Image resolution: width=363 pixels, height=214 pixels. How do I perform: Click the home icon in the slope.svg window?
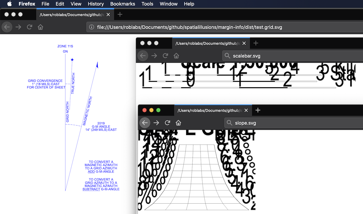pyautogui.click(x=178, y=122)
